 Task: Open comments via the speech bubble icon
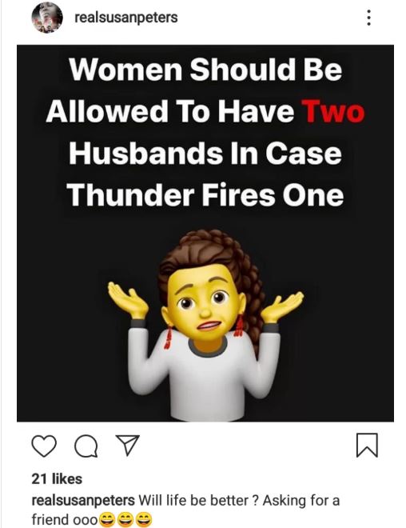86,446
